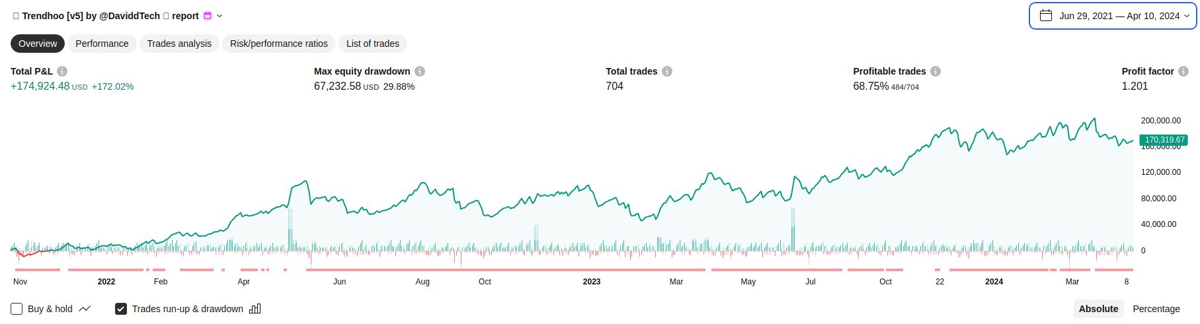The image size is (1200, 324).
Task: Click the Buy & hold line chart icon
Action: pyautogui.click(x=85, y=309)
